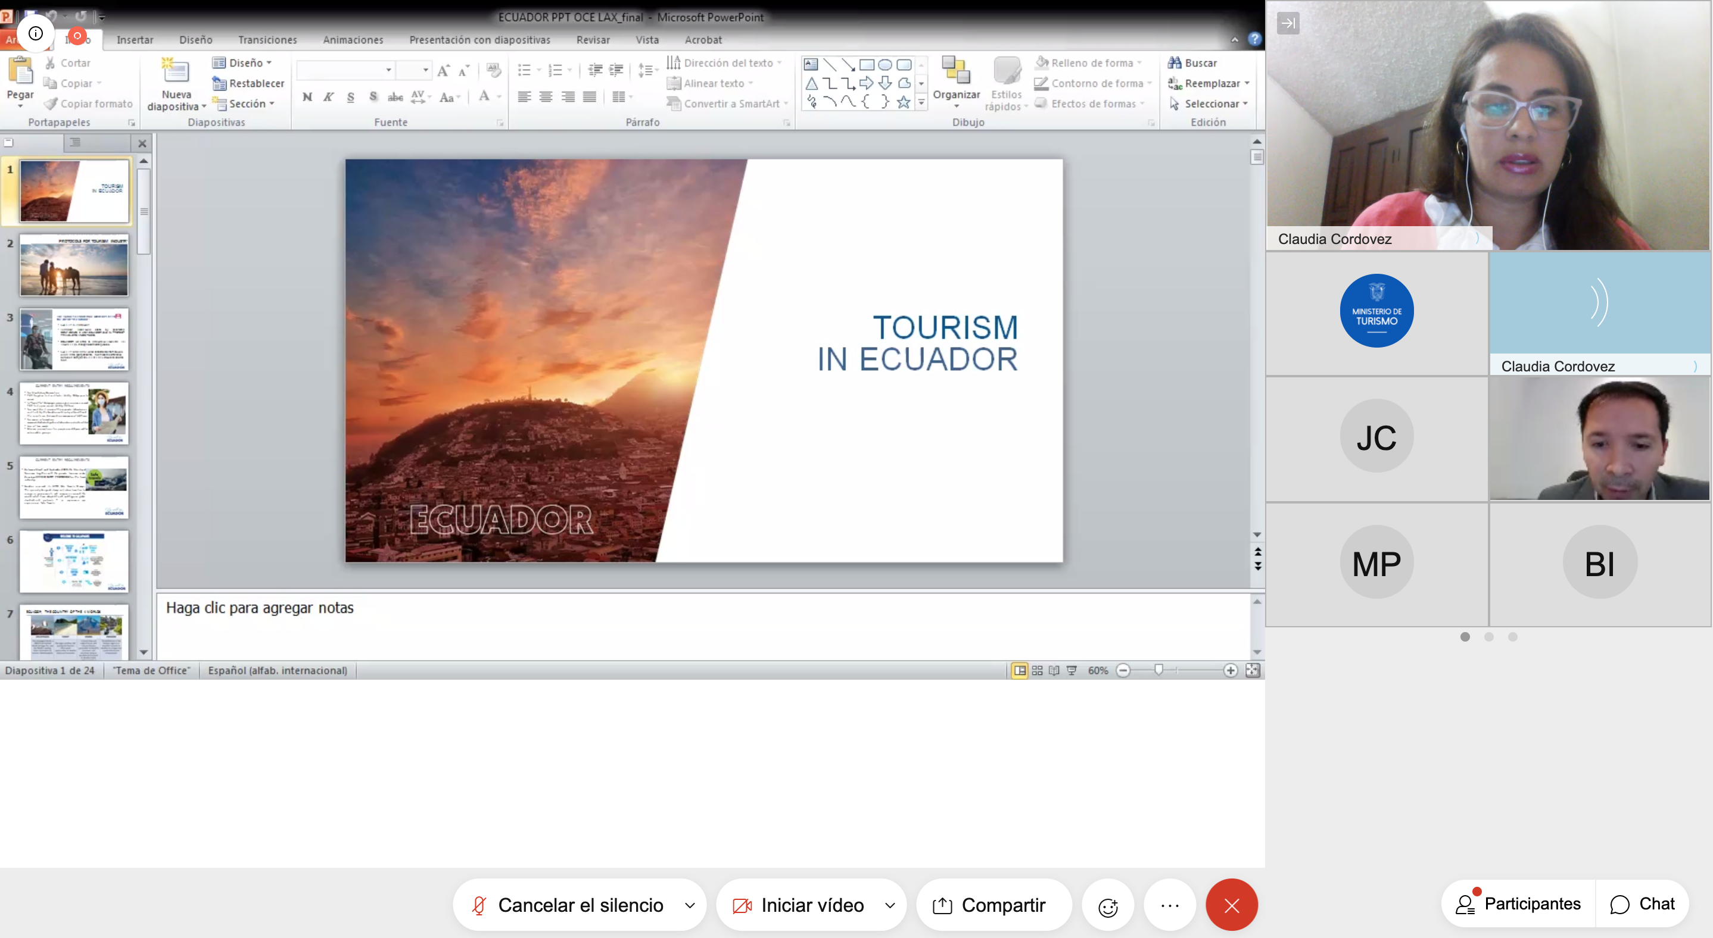Select the star shape in Dibujo gallery
This screenshot has width=1713, height=938.
(903, 102)
